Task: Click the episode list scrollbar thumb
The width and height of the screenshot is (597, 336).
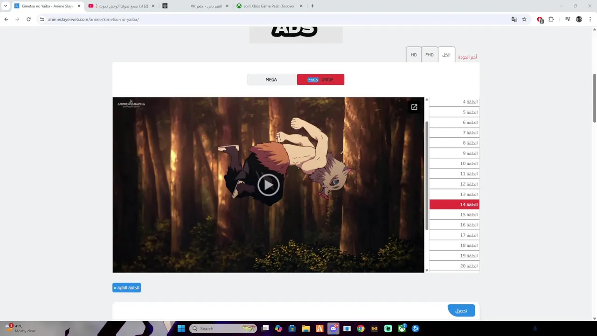Action: (x=426, y=175)
